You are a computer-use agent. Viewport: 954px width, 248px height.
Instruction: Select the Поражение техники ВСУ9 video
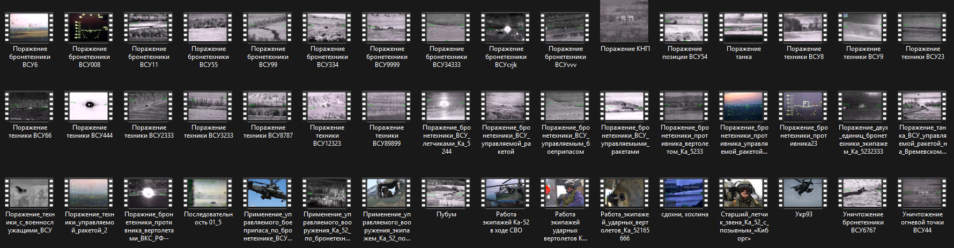(x=863, y=28)
